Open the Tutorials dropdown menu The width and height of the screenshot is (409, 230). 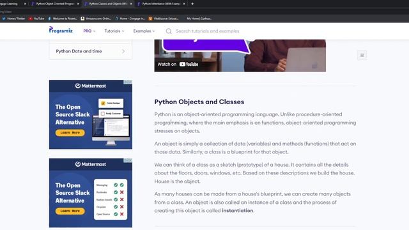tap(114, 31)
